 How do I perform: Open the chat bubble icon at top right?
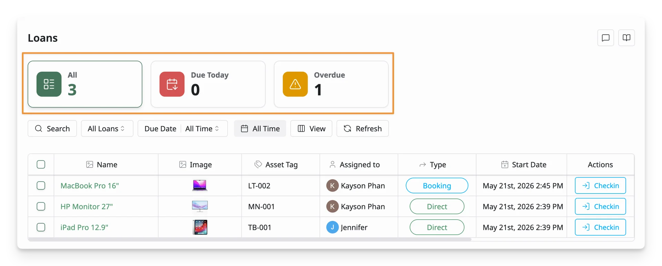click(x=605, y=38)
